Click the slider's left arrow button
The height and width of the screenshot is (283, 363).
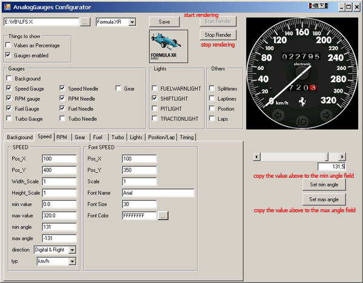coord(257,157)
